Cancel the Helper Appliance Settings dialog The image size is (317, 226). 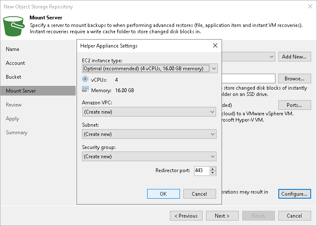pos(199,194)
